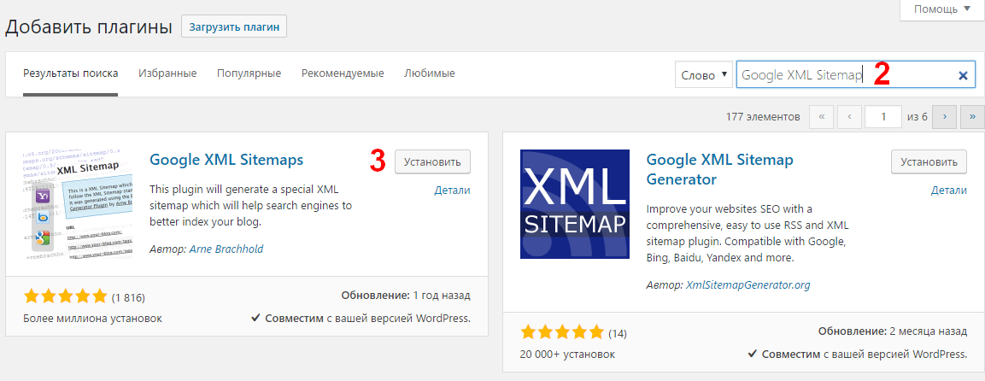Click the star rating with 14 reviews
The width and height of the screenshot is (985, 381).
coord(562,332)
